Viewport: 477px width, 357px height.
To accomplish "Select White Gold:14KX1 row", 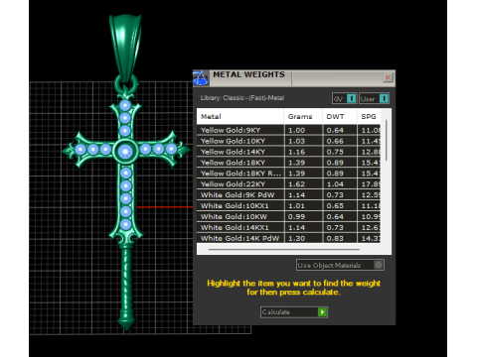I will tap(288, 227).
